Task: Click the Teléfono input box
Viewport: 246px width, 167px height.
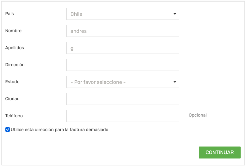Action: tap(123, 116)
